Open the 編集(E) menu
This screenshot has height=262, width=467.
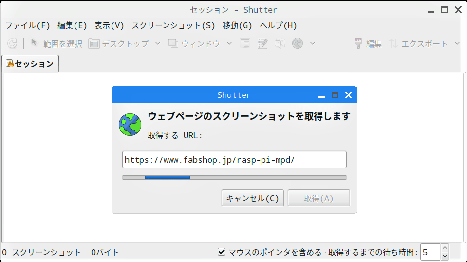(x=72, y=26)
